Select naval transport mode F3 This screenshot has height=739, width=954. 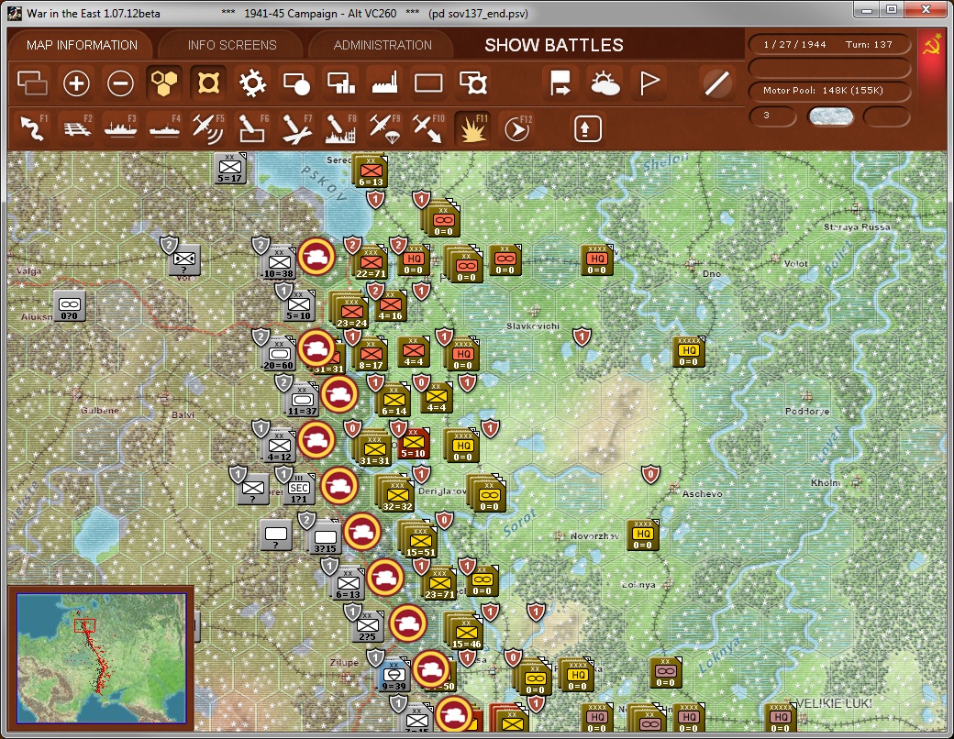coord(120,128)
